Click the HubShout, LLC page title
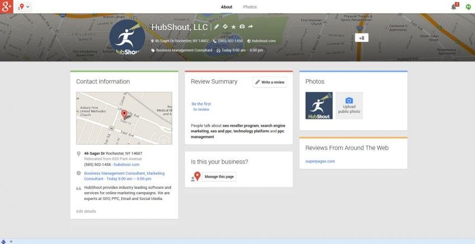 pyautogui.click(x=179, y=27)
